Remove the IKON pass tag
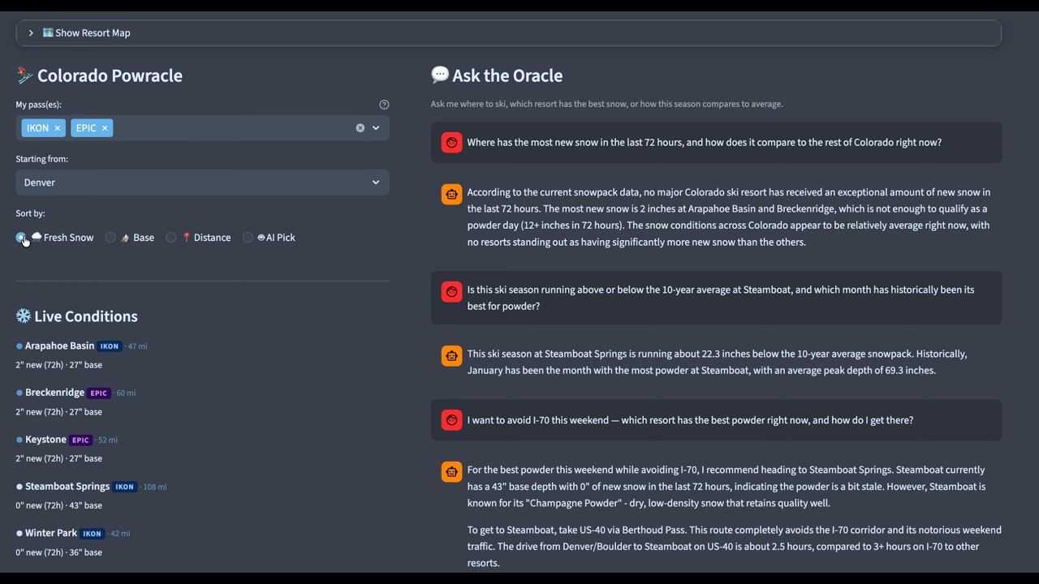This screenshot has width=1039, height=584. point(57,128)
